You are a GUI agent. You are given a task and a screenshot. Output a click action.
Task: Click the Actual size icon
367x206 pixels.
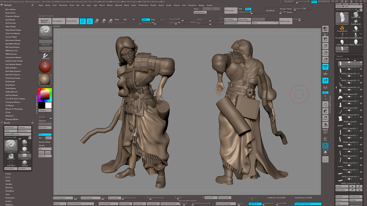325,52
